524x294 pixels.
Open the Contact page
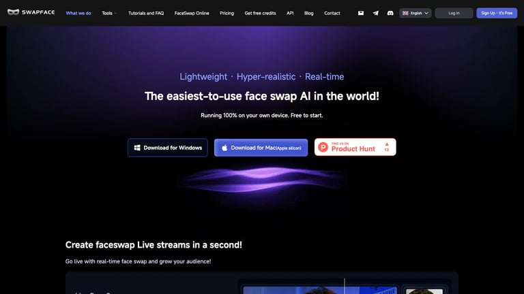click(x=332, y=13)
